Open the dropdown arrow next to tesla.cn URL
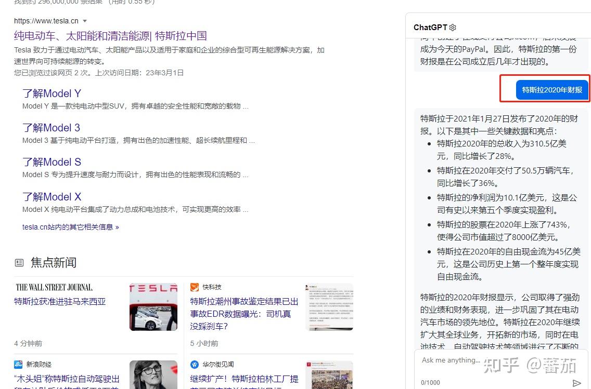Viewport: 591px width, 389px height. click(85, 21)
